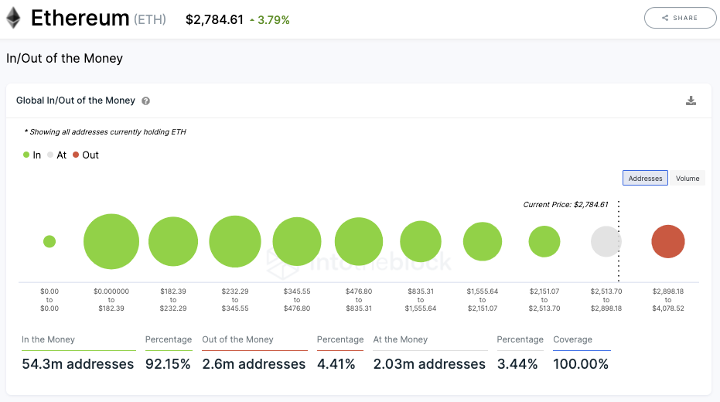Viewport: 720px width, 402px height.
Task: Click the 2.03m addresses value
Action: pos(429,364)
